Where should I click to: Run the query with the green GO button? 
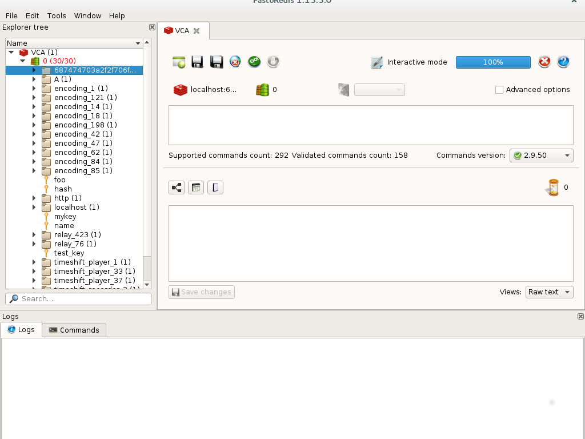[254, 62]
